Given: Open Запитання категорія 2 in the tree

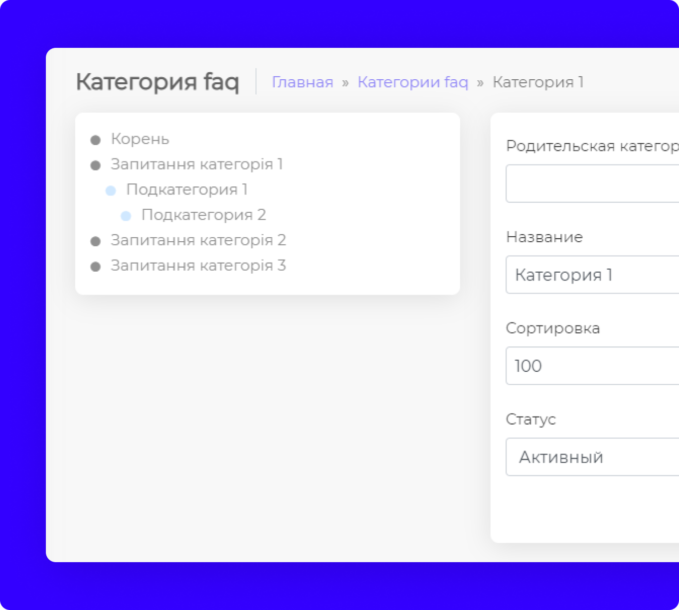Looking at the screenshot, I should [x=198, y=241].
